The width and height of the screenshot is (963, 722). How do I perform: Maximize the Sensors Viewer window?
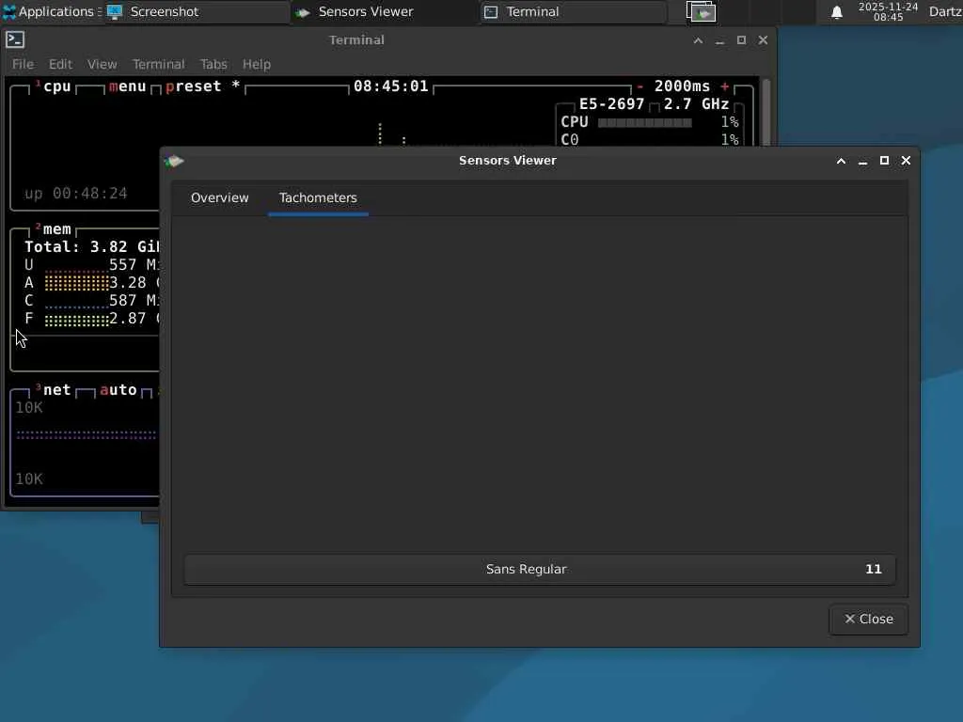click(884, 161)
